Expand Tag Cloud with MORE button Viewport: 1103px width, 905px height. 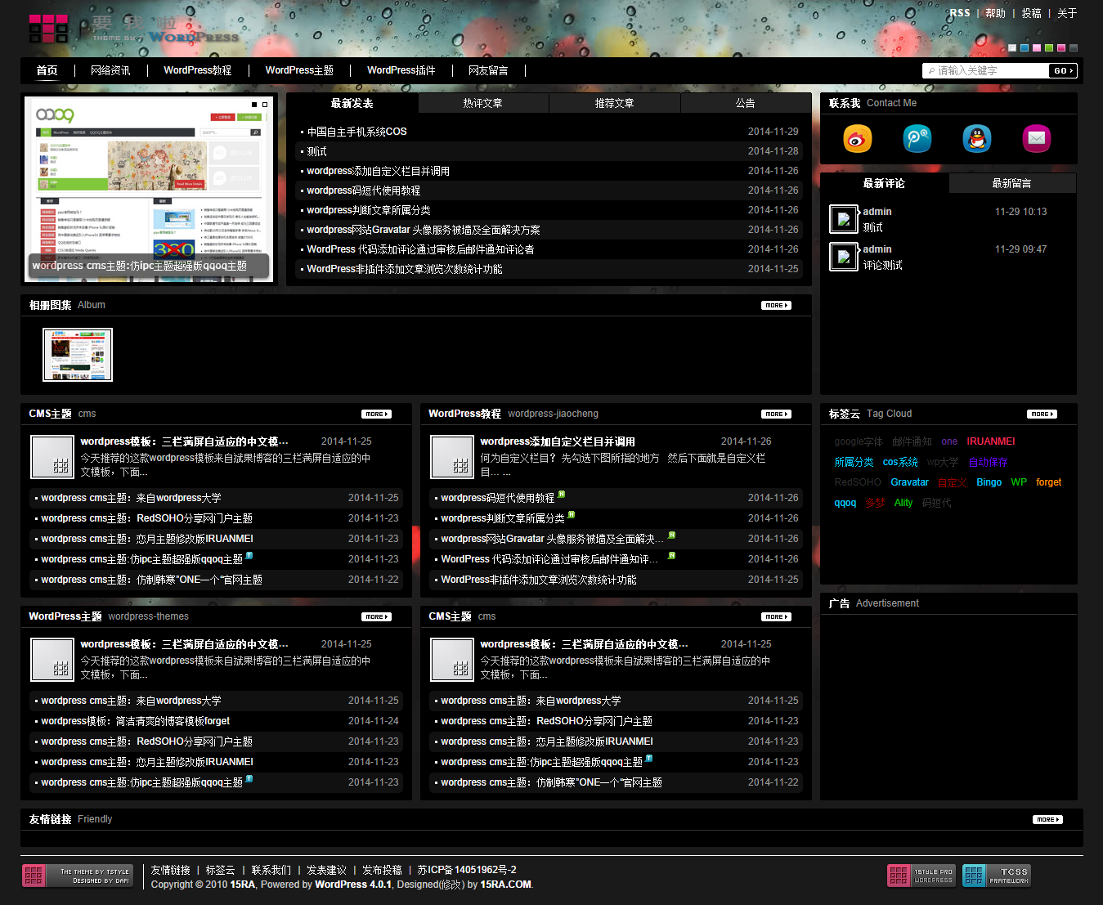click(x=1041, y=414)
